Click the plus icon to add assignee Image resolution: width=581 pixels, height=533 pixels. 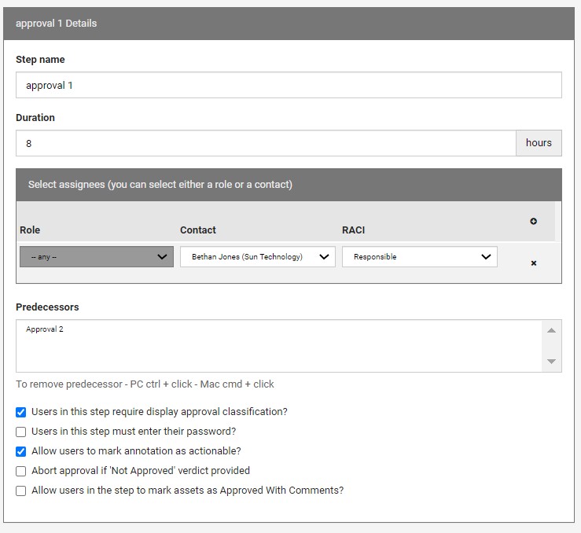coord(533,222)
